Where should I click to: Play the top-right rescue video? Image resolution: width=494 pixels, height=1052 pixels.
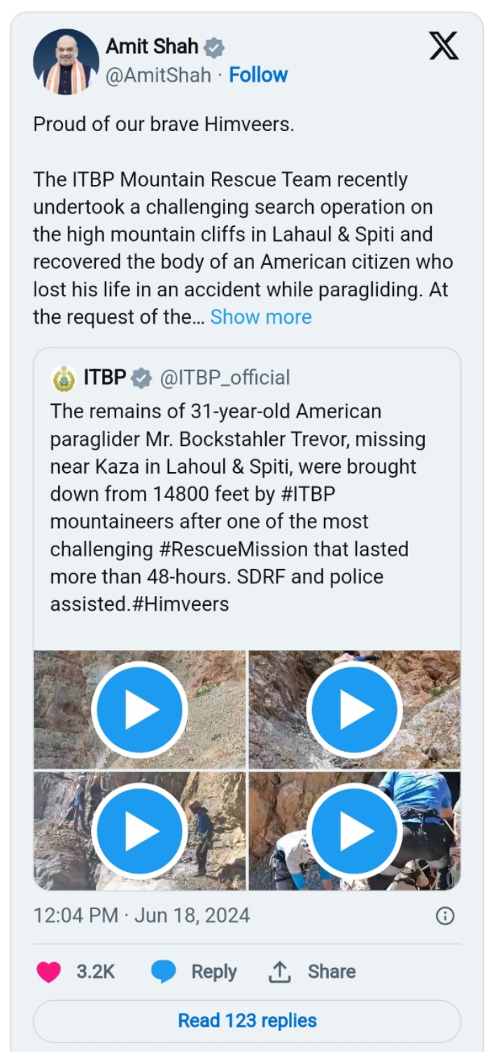click(x=355, y=710)
